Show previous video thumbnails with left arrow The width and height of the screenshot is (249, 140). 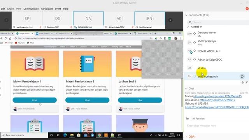(6, 20)
